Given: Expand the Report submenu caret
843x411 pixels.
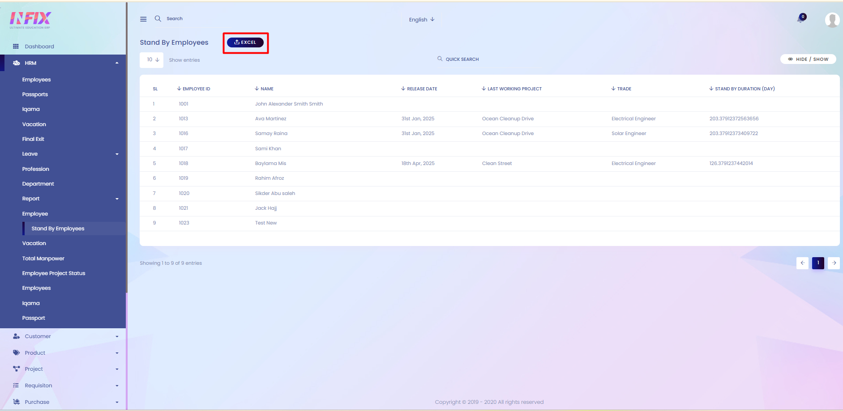Looking at the screenshot, I should [x=117, y=199].
